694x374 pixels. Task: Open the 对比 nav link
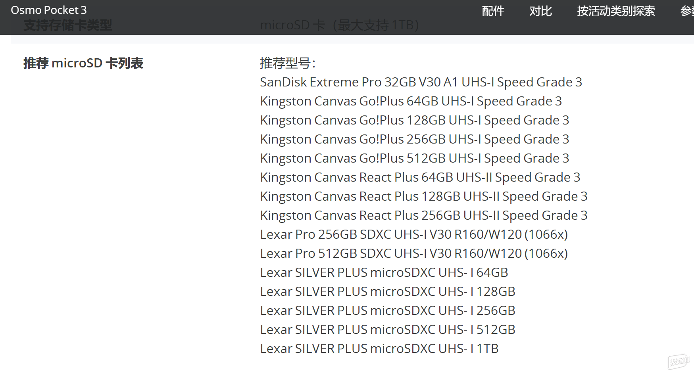pyautogui.click(x=540, y=11)
